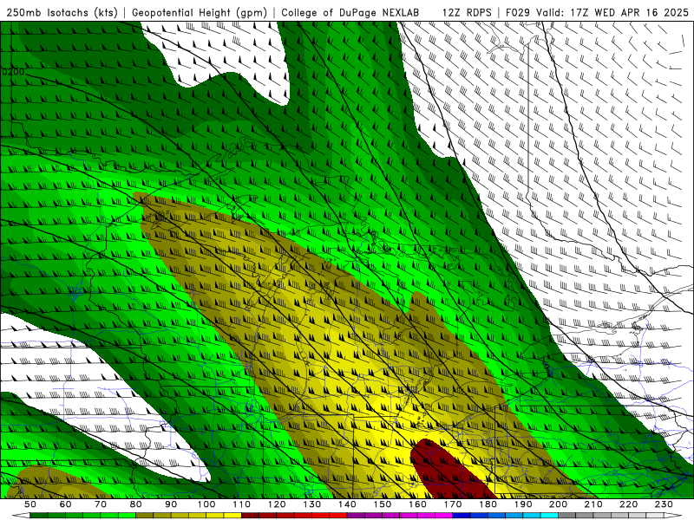Viewport: 694px width, 520px height.
Task: Click legend value 50
Action: pyautogui.click(x=30, y=504)
